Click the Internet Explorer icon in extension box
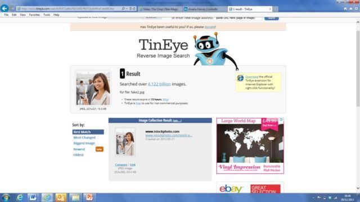The image size is (360, 202). click(240, 78)
